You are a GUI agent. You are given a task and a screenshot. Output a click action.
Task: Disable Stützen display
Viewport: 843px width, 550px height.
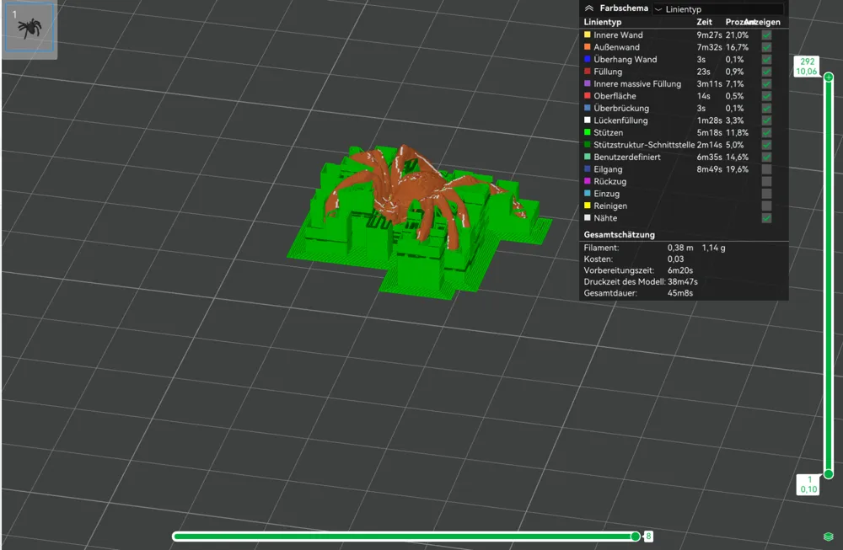pyautogui.click(x=765, y=132)
